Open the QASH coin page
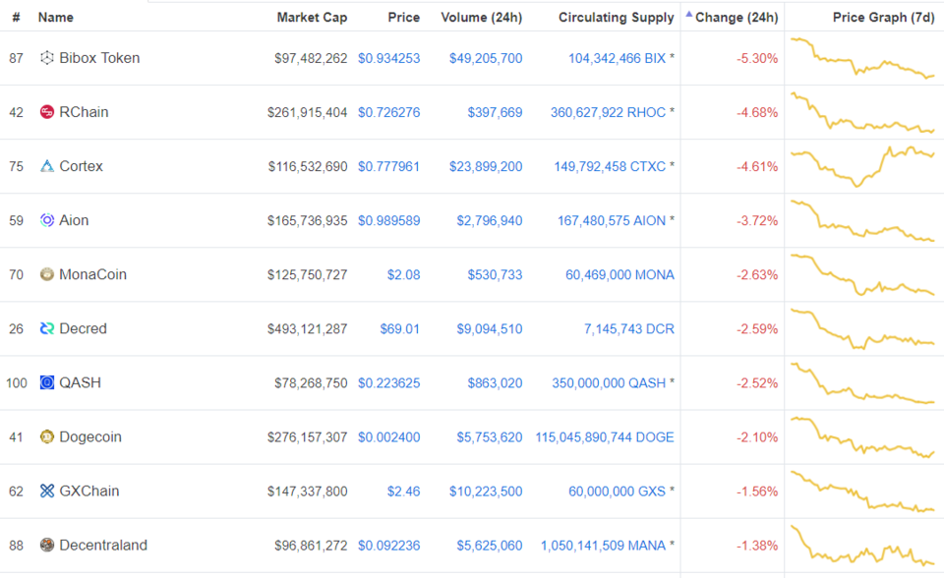The image size is (944, 578). pos(80,383)
